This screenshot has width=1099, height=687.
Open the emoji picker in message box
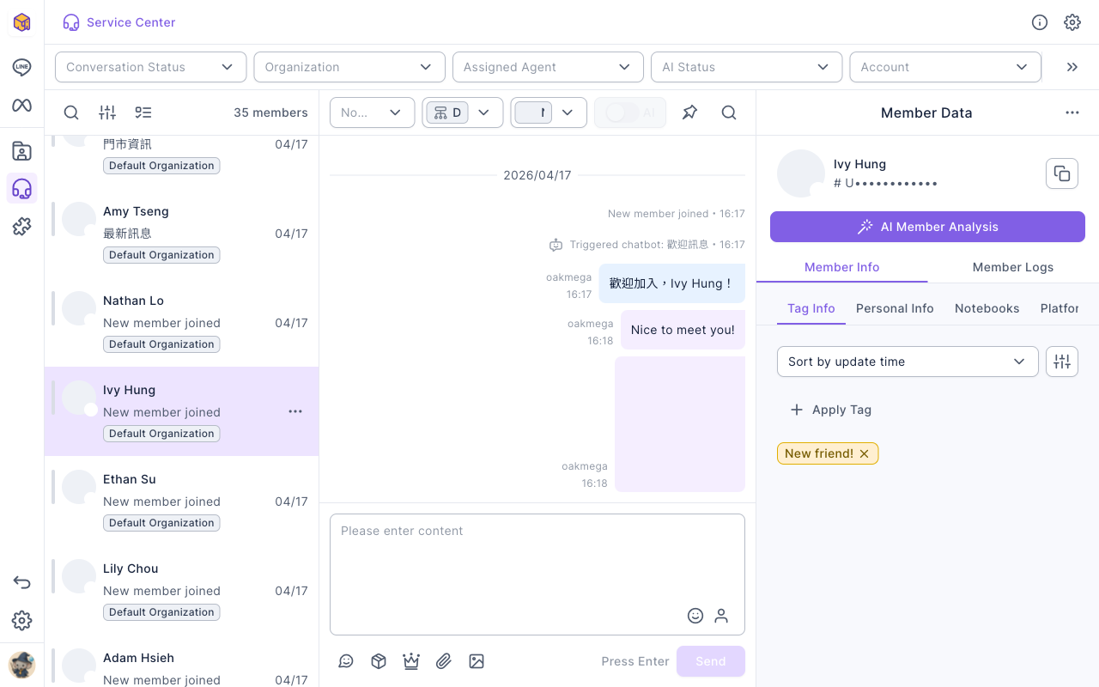[x=695, y=616]
